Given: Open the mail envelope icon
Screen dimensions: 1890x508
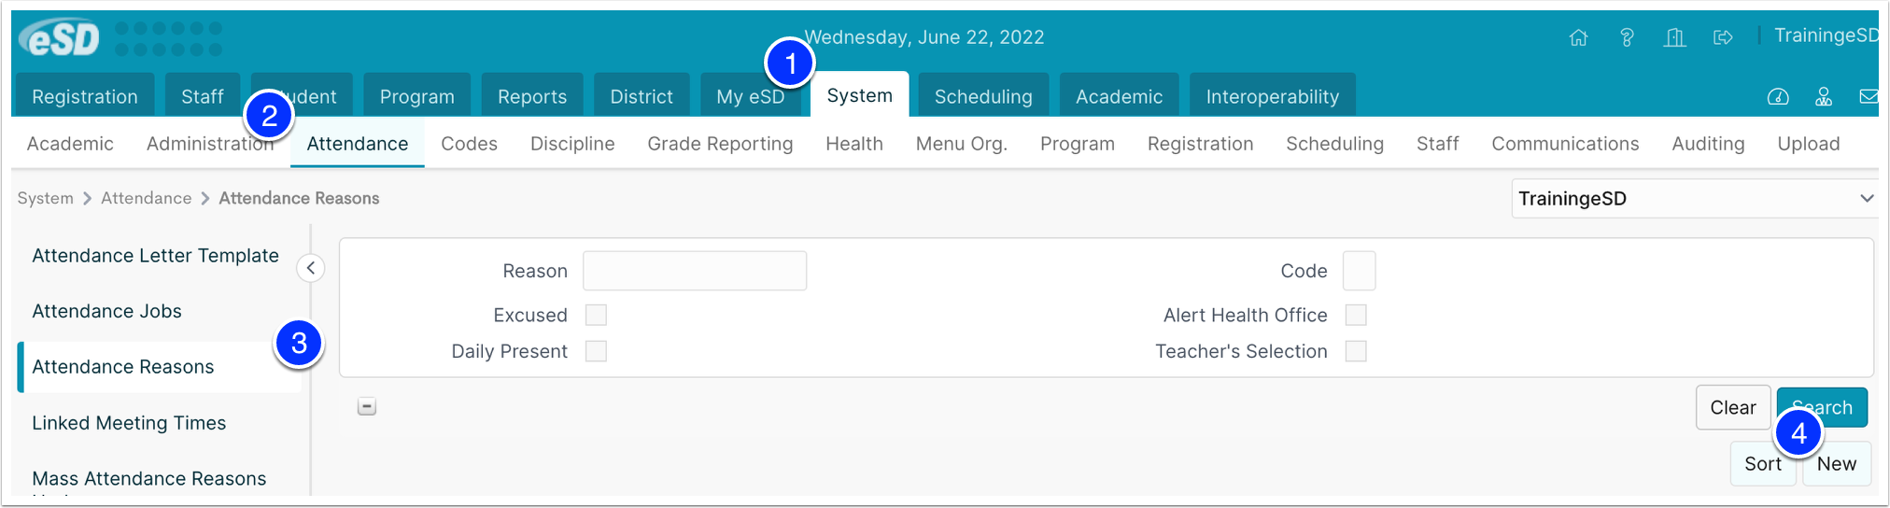Looking at the screenshot, I should [1869, 97].
